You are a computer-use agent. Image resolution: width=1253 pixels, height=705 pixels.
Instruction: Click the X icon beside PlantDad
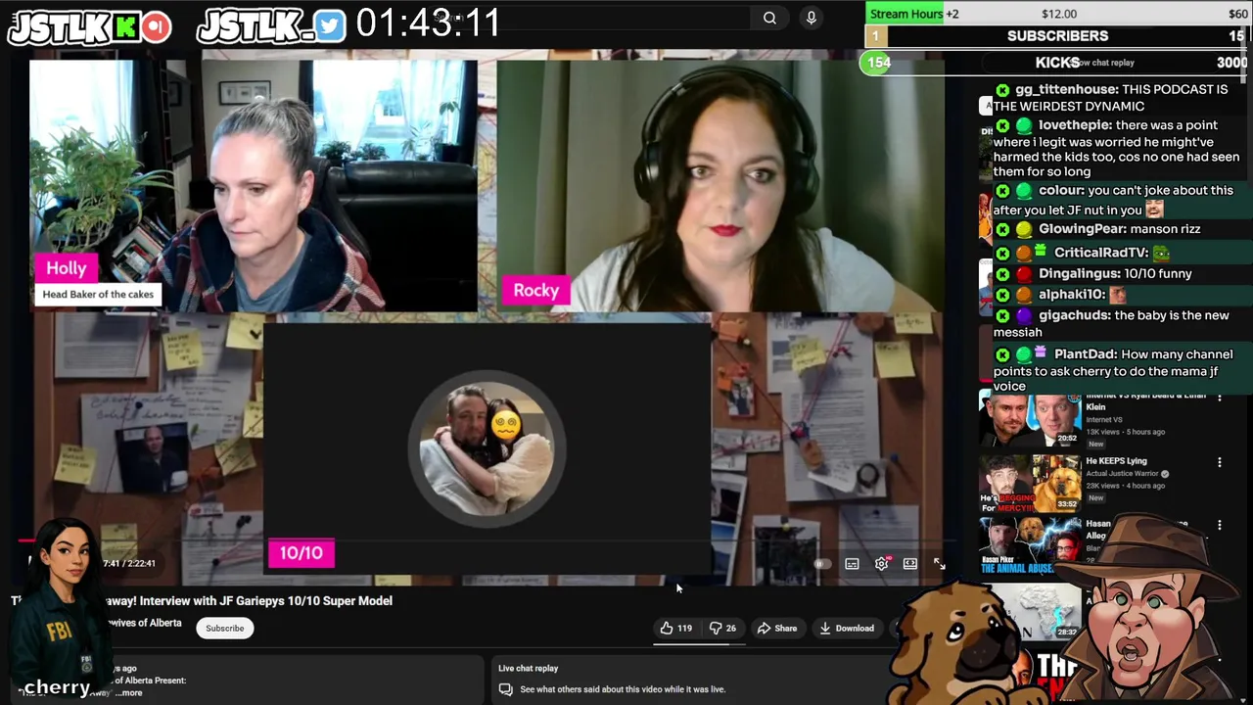tap(1002, 354)
